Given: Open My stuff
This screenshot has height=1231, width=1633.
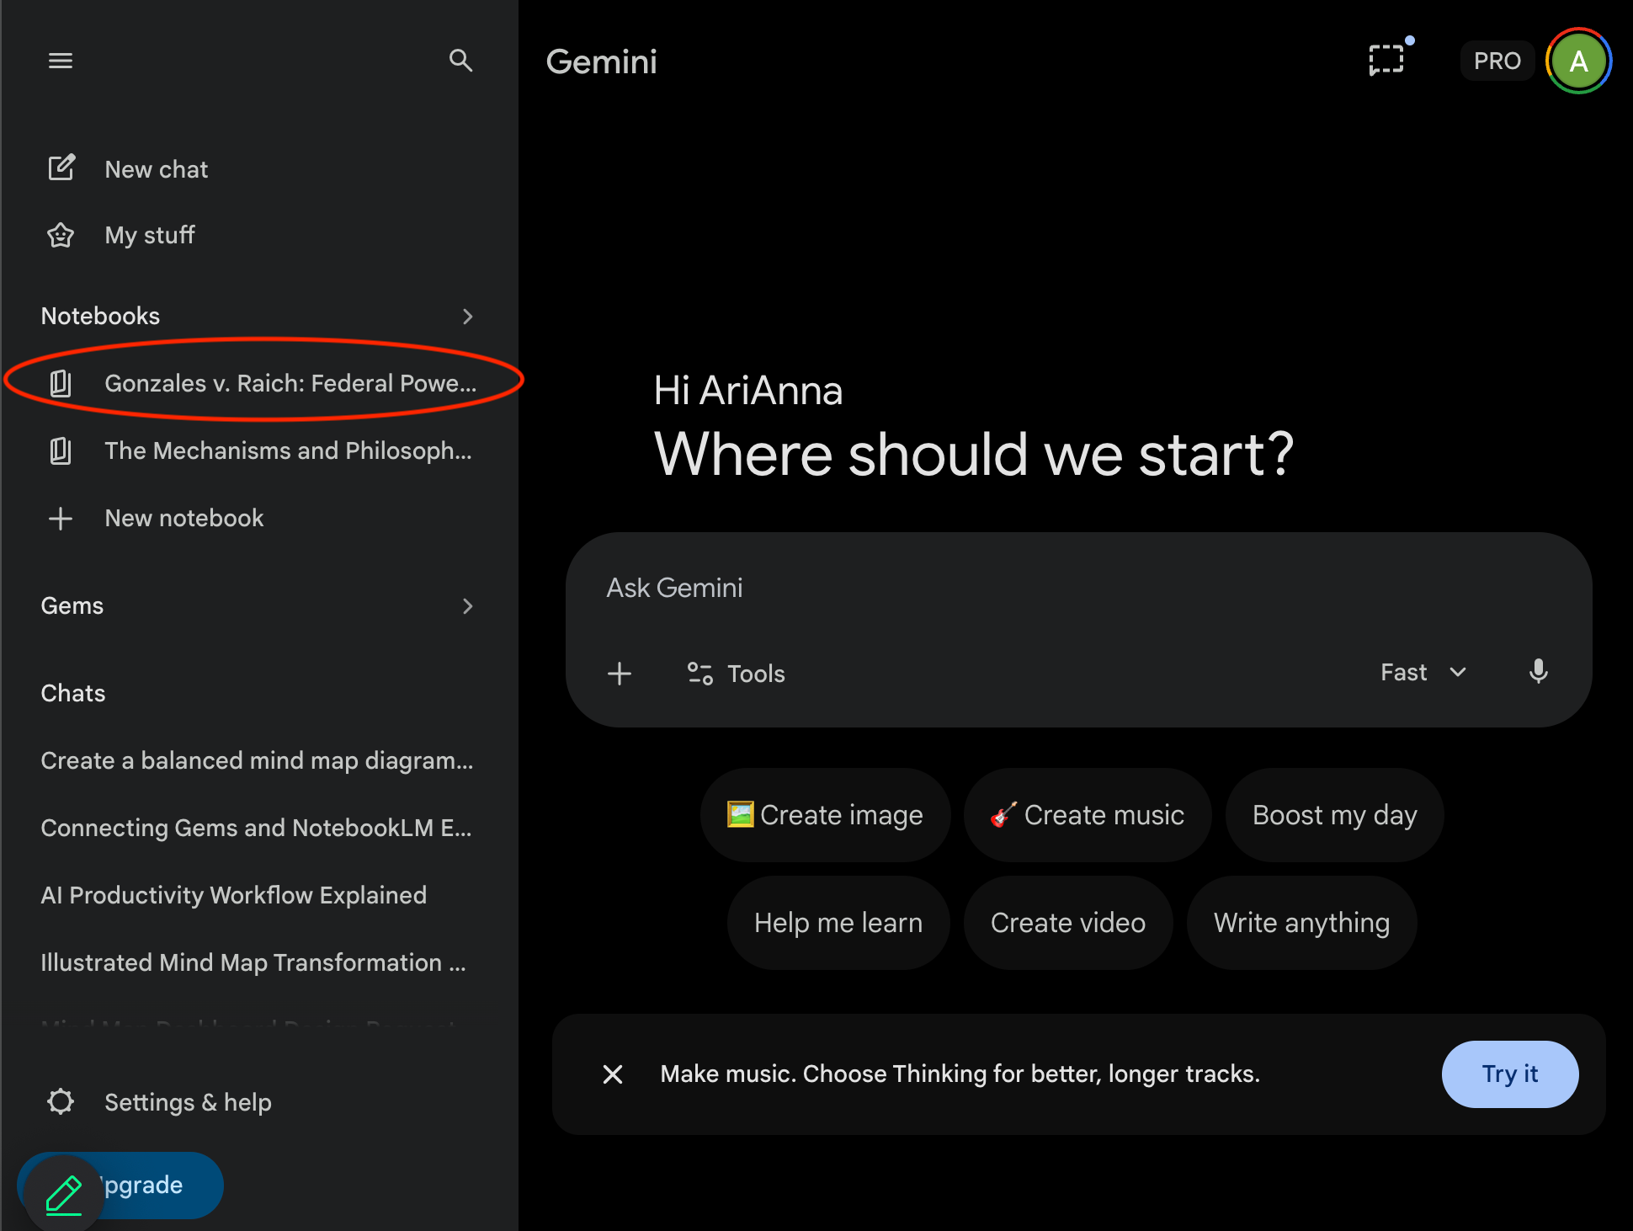Looking at the screenshot, I should pos(149,235).
